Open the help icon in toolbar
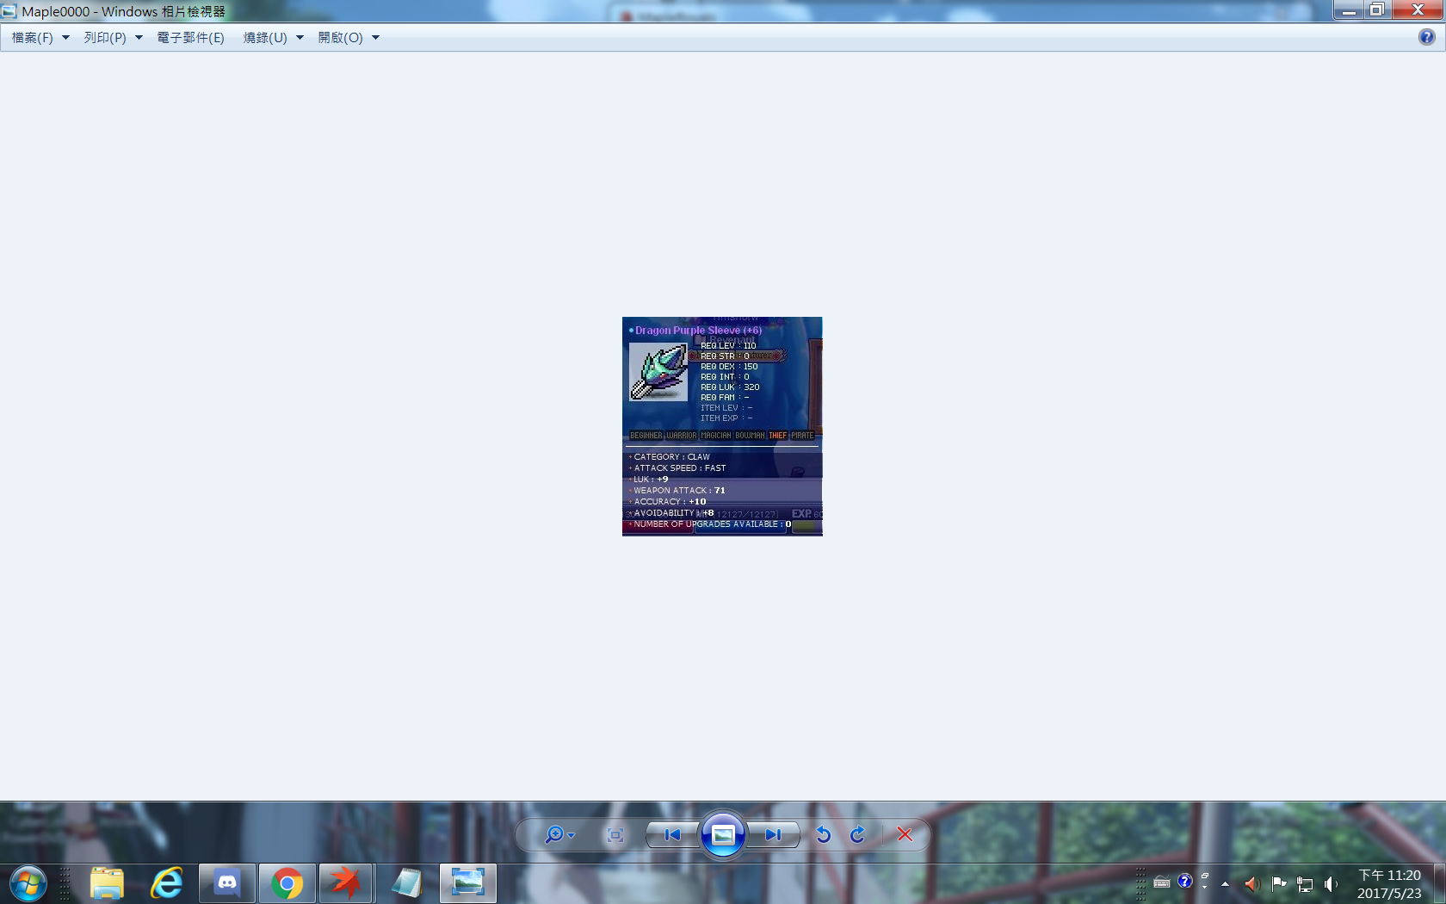This screenshot has width=1446, height=904. (x=1426, y=37)
